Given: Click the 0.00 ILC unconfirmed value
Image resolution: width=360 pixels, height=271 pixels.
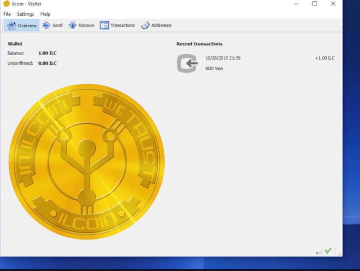Looking at the screenshot, I should 47,63.
